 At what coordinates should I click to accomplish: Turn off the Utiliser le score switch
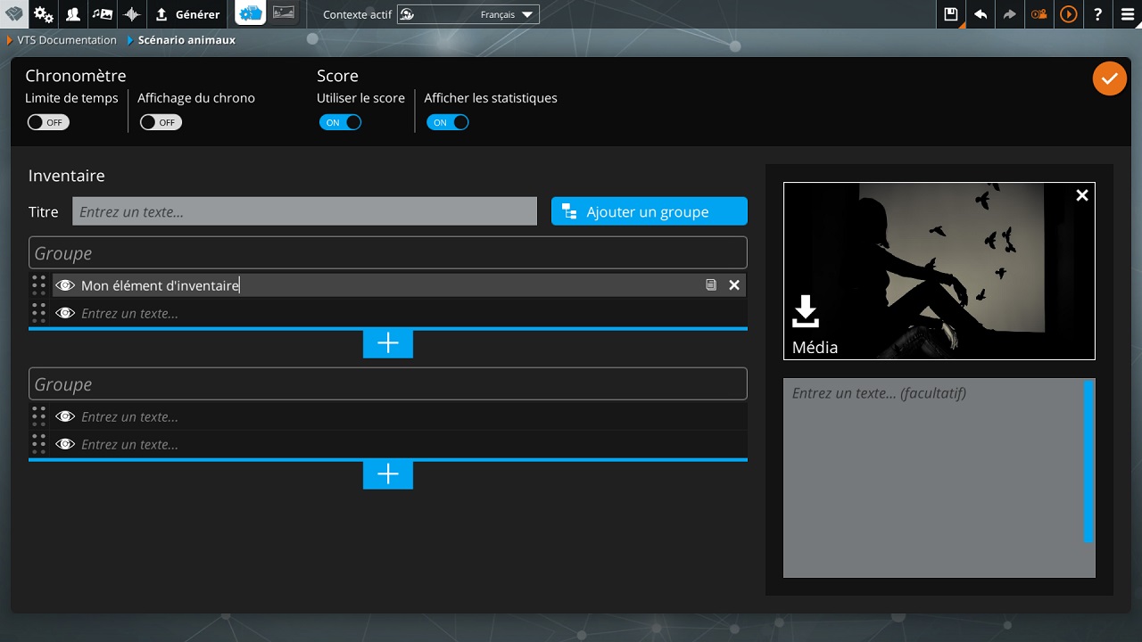click(340, 122)
